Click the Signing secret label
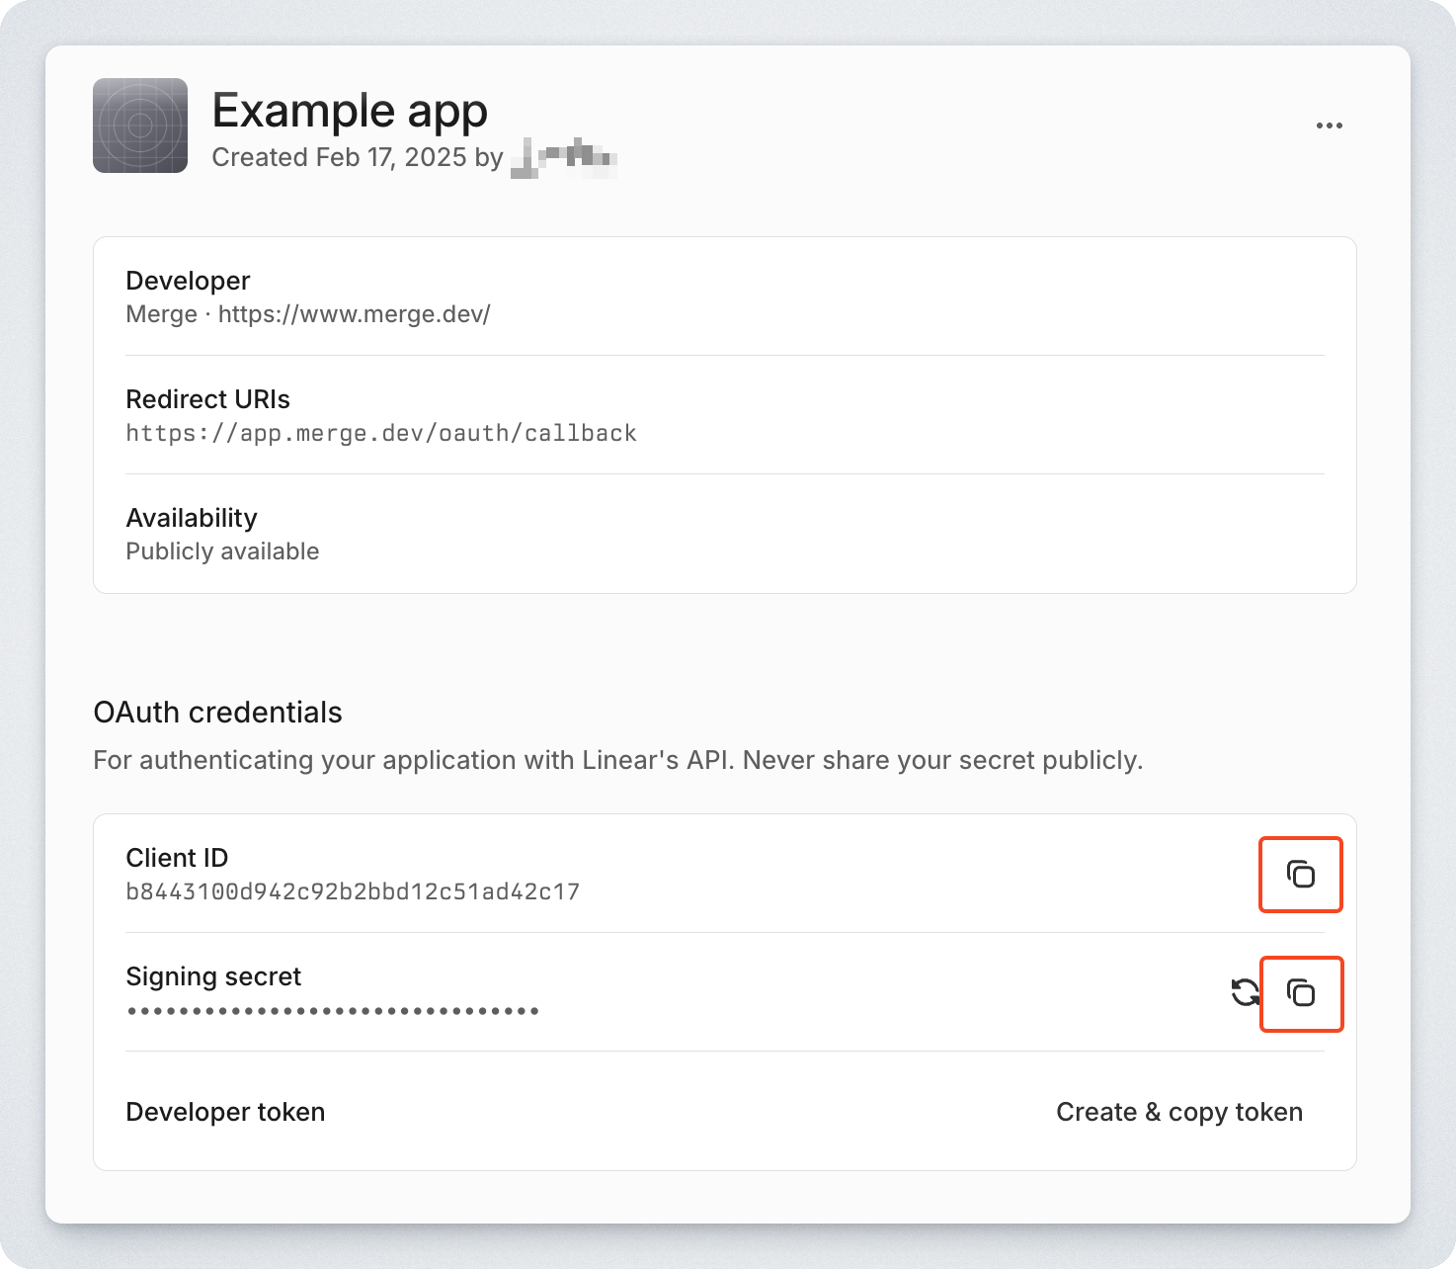Screen dimensions: 1456x1269 213,976
